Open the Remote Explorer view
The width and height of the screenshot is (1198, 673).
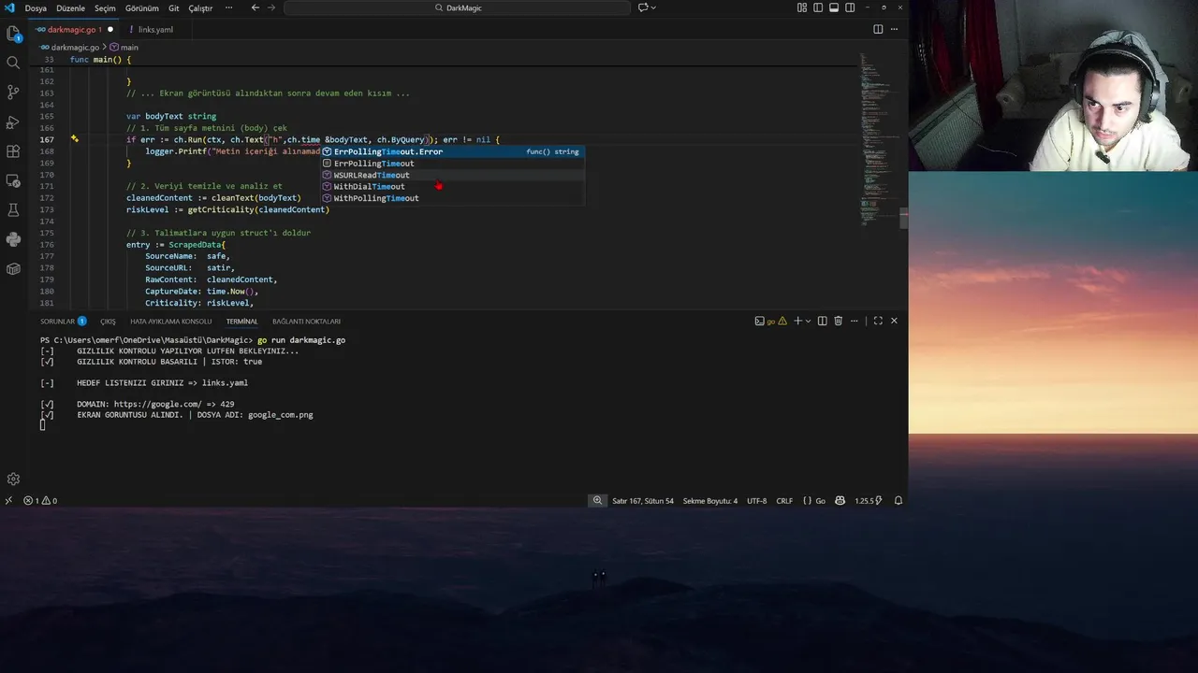coord(13,180)
